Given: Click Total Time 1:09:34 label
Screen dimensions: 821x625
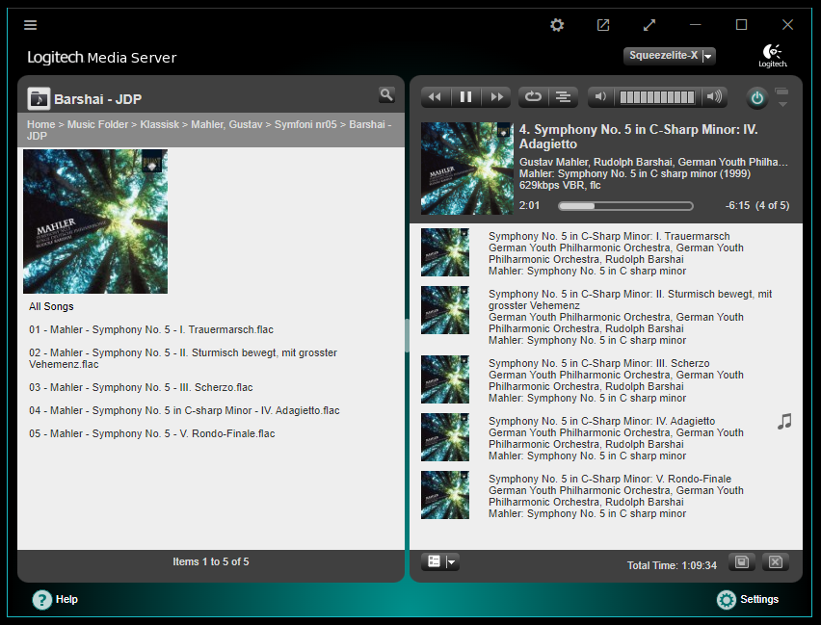Looking at the screenshot, I should pyautogui.click(x=672, y=565).
